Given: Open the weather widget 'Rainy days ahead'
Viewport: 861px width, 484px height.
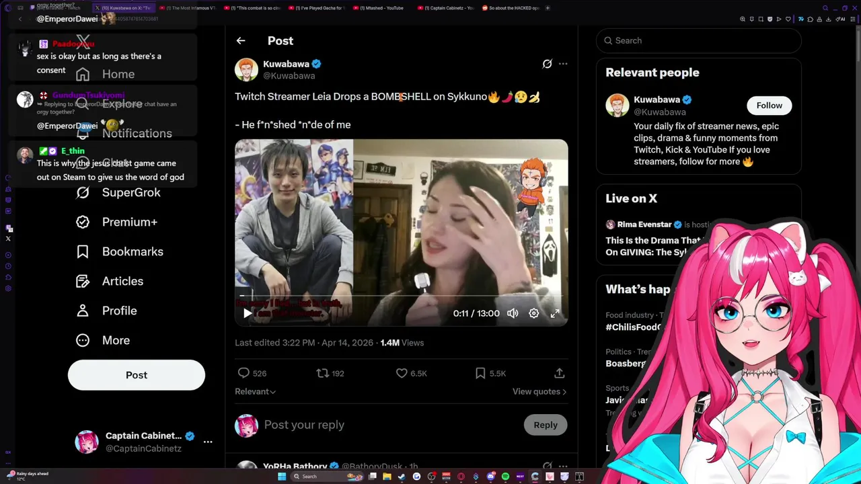Looking at the screenshot, I should [x=28, y=476].
